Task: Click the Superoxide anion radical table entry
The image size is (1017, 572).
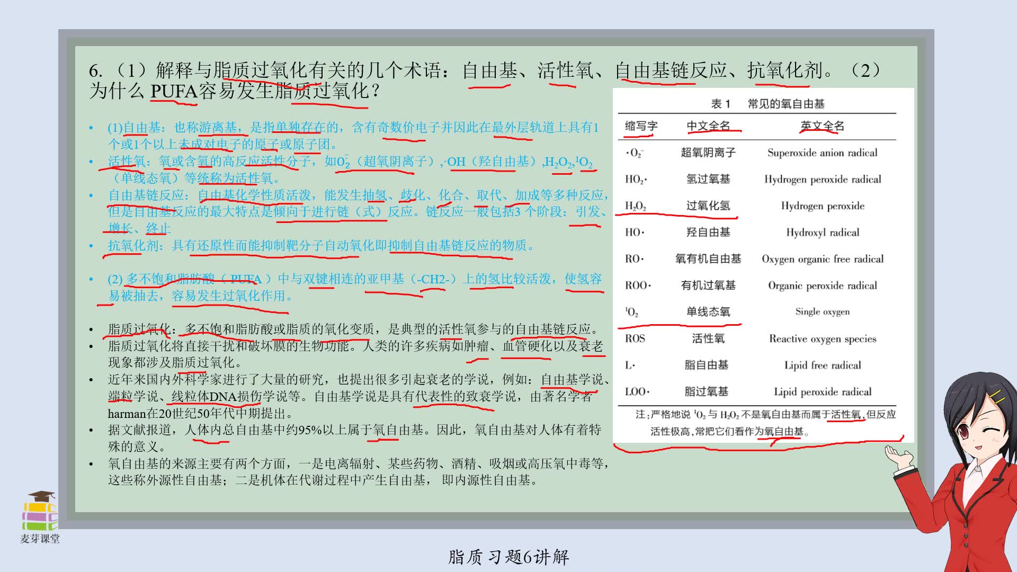Action: [822, 153]
